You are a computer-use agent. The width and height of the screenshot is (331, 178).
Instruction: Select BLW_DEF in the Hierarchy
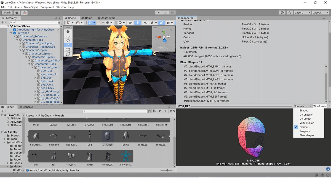pyautogui.click(x=46, y=71)
